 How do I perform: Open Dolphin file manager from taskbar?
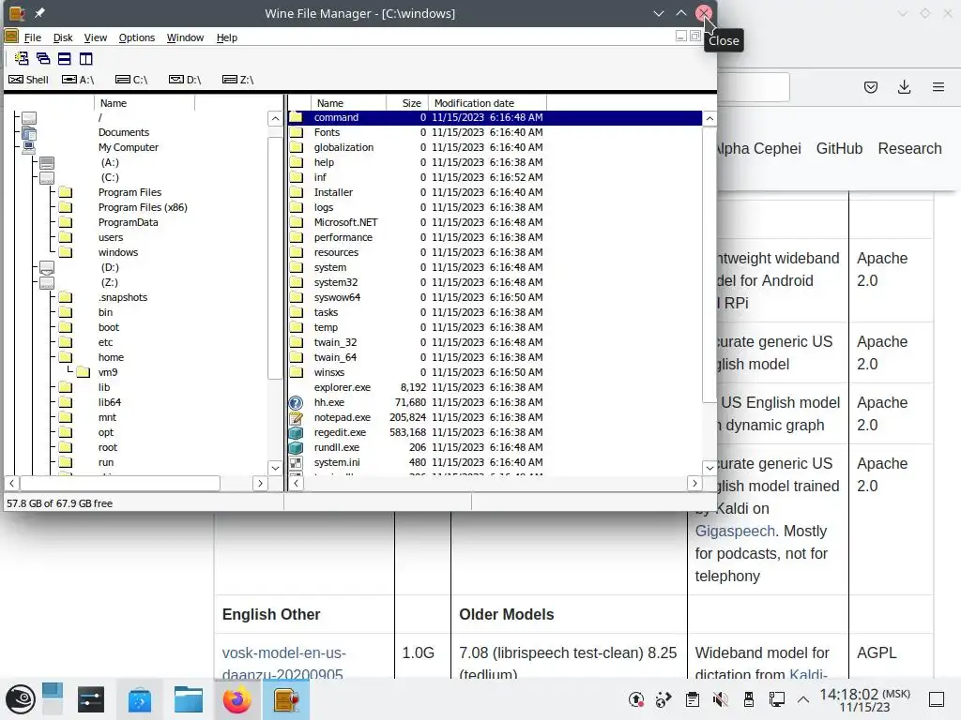[188, 699]
